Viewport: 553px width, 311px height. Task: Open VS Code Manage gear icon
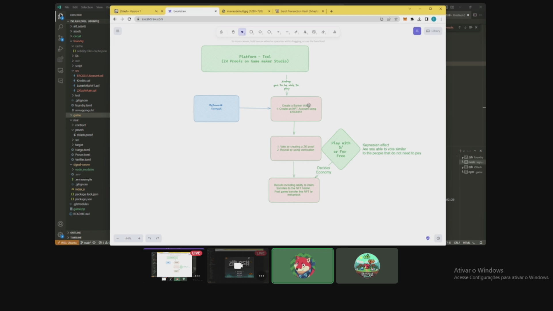pos(60,235)
